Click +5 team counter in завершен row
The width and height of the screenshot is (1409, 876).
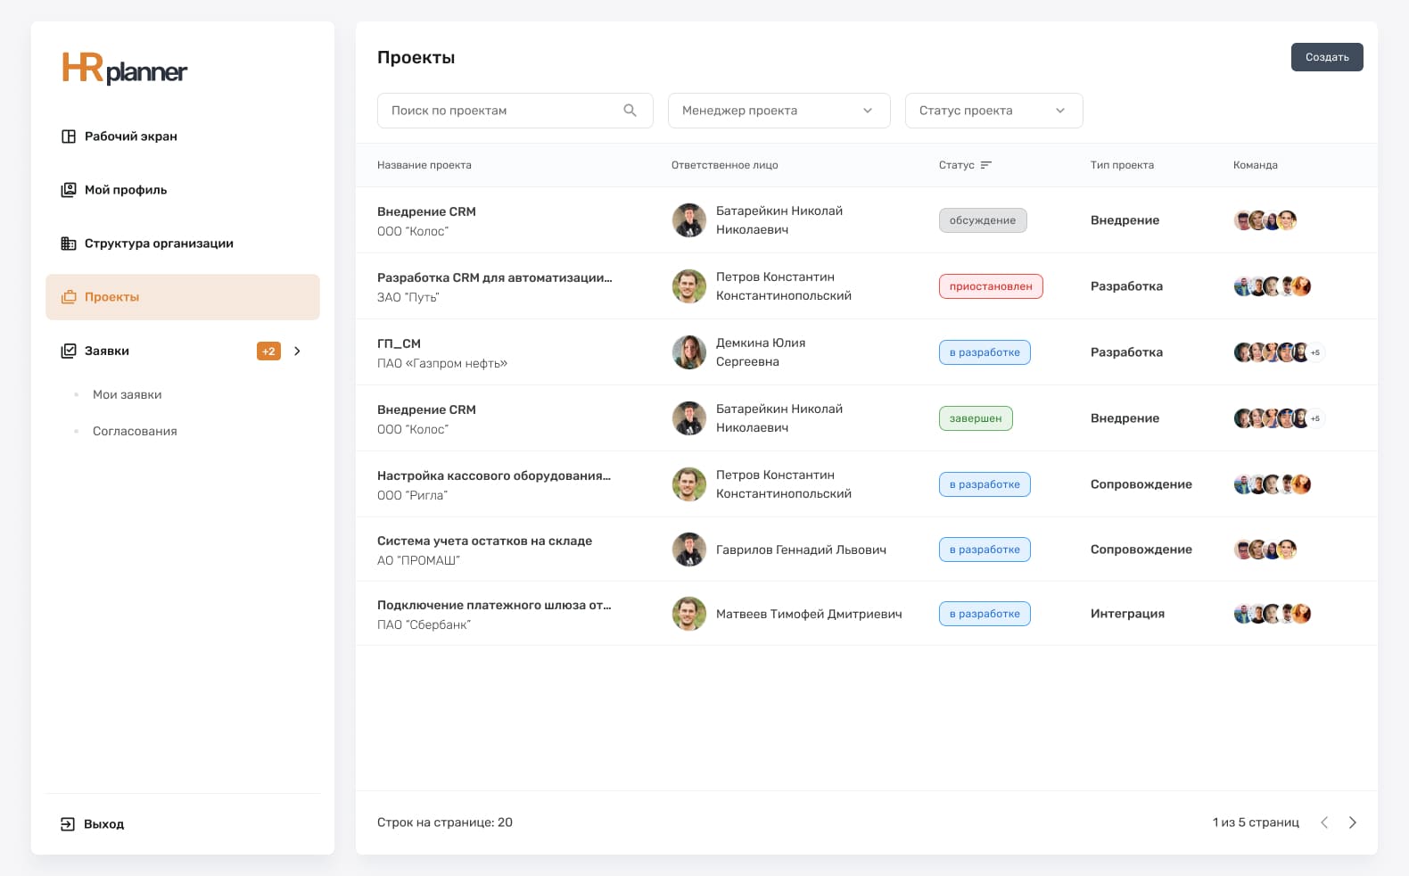coord(1315,418)
